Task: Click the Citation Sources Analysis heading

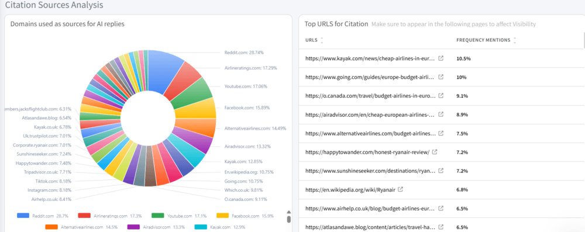Action: [x=54, y=5]
